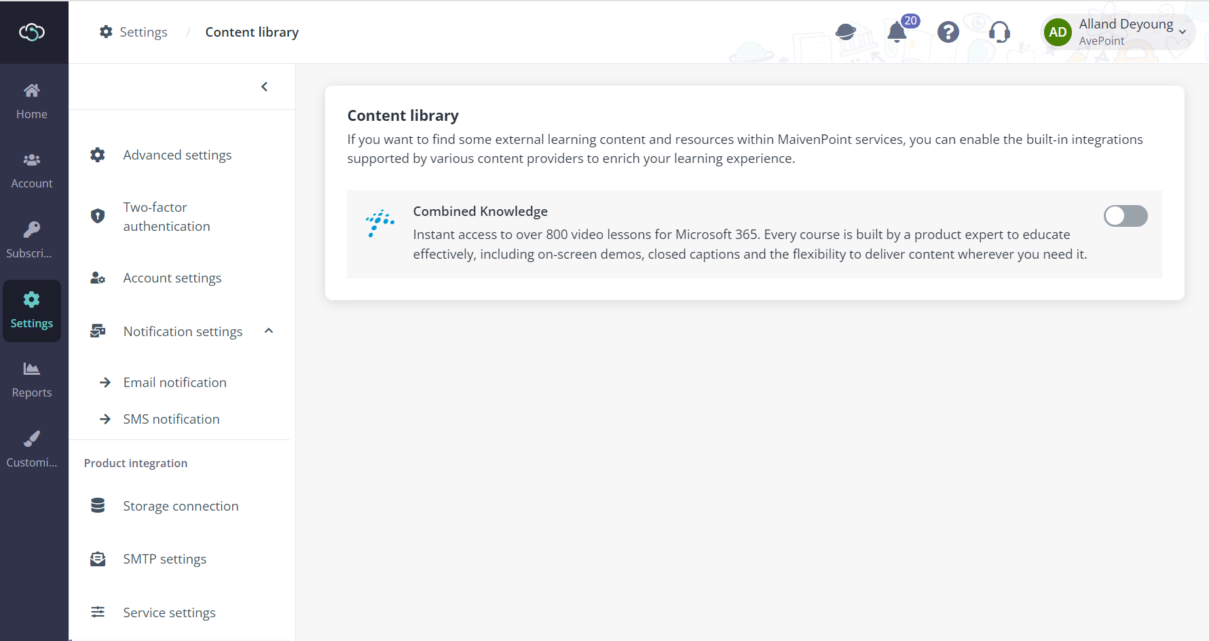1209x641 pixels.
Task: Enable the Combined Knowledge toggle
Action: pos(1126,216)
